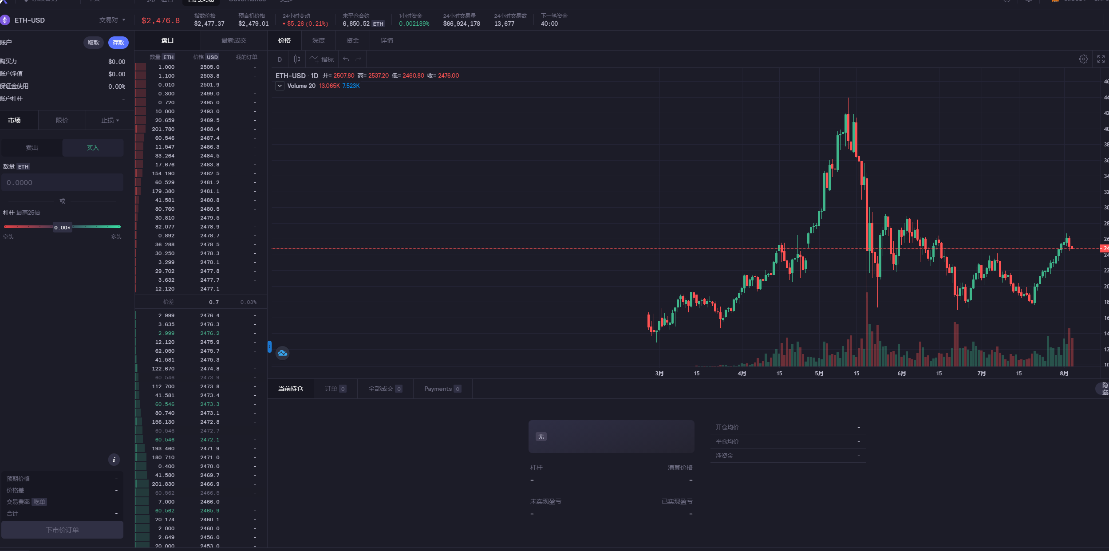
Task: Click the 存款 deposit button
Action: (x=118, y=43)
